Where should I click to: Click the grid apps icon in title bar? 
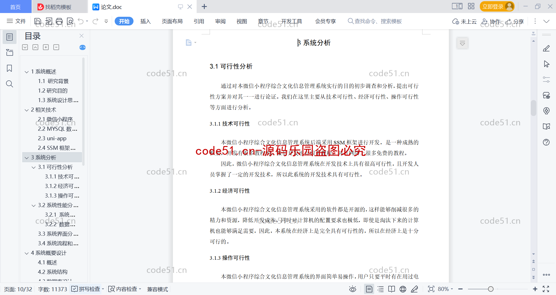(x=471, y=6)
